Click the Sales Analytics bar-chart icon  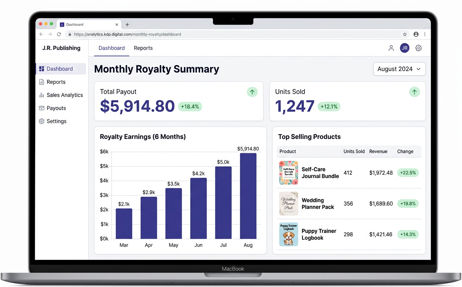42,95
